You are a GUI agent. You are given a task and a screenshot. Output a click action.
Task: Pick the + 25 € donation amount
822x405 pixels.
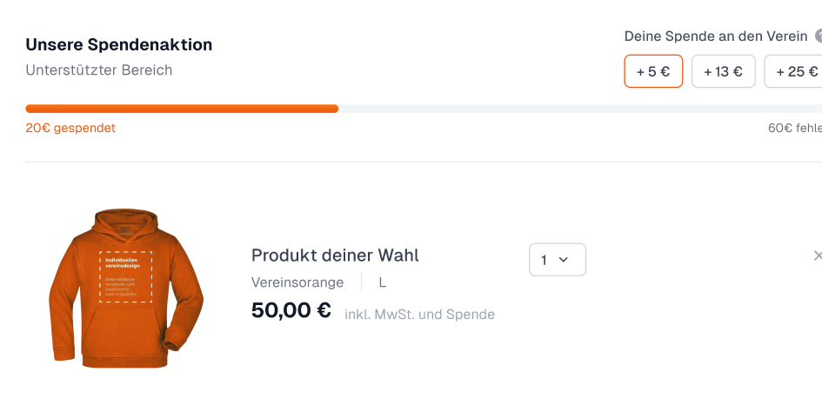click(x=793, y=71)
